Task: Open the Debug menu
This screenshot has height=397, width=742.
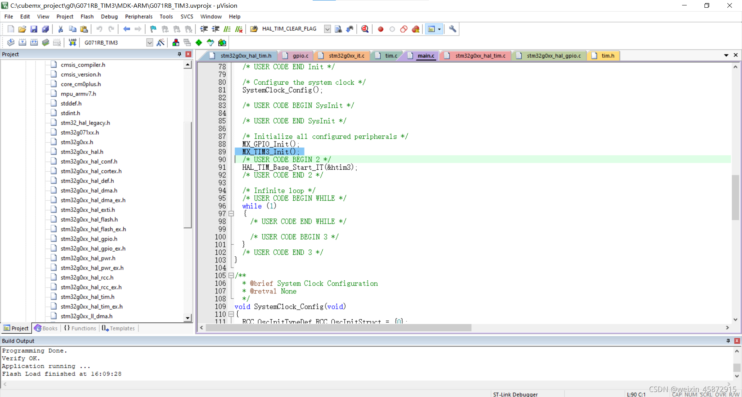Action: pos(109,17)
